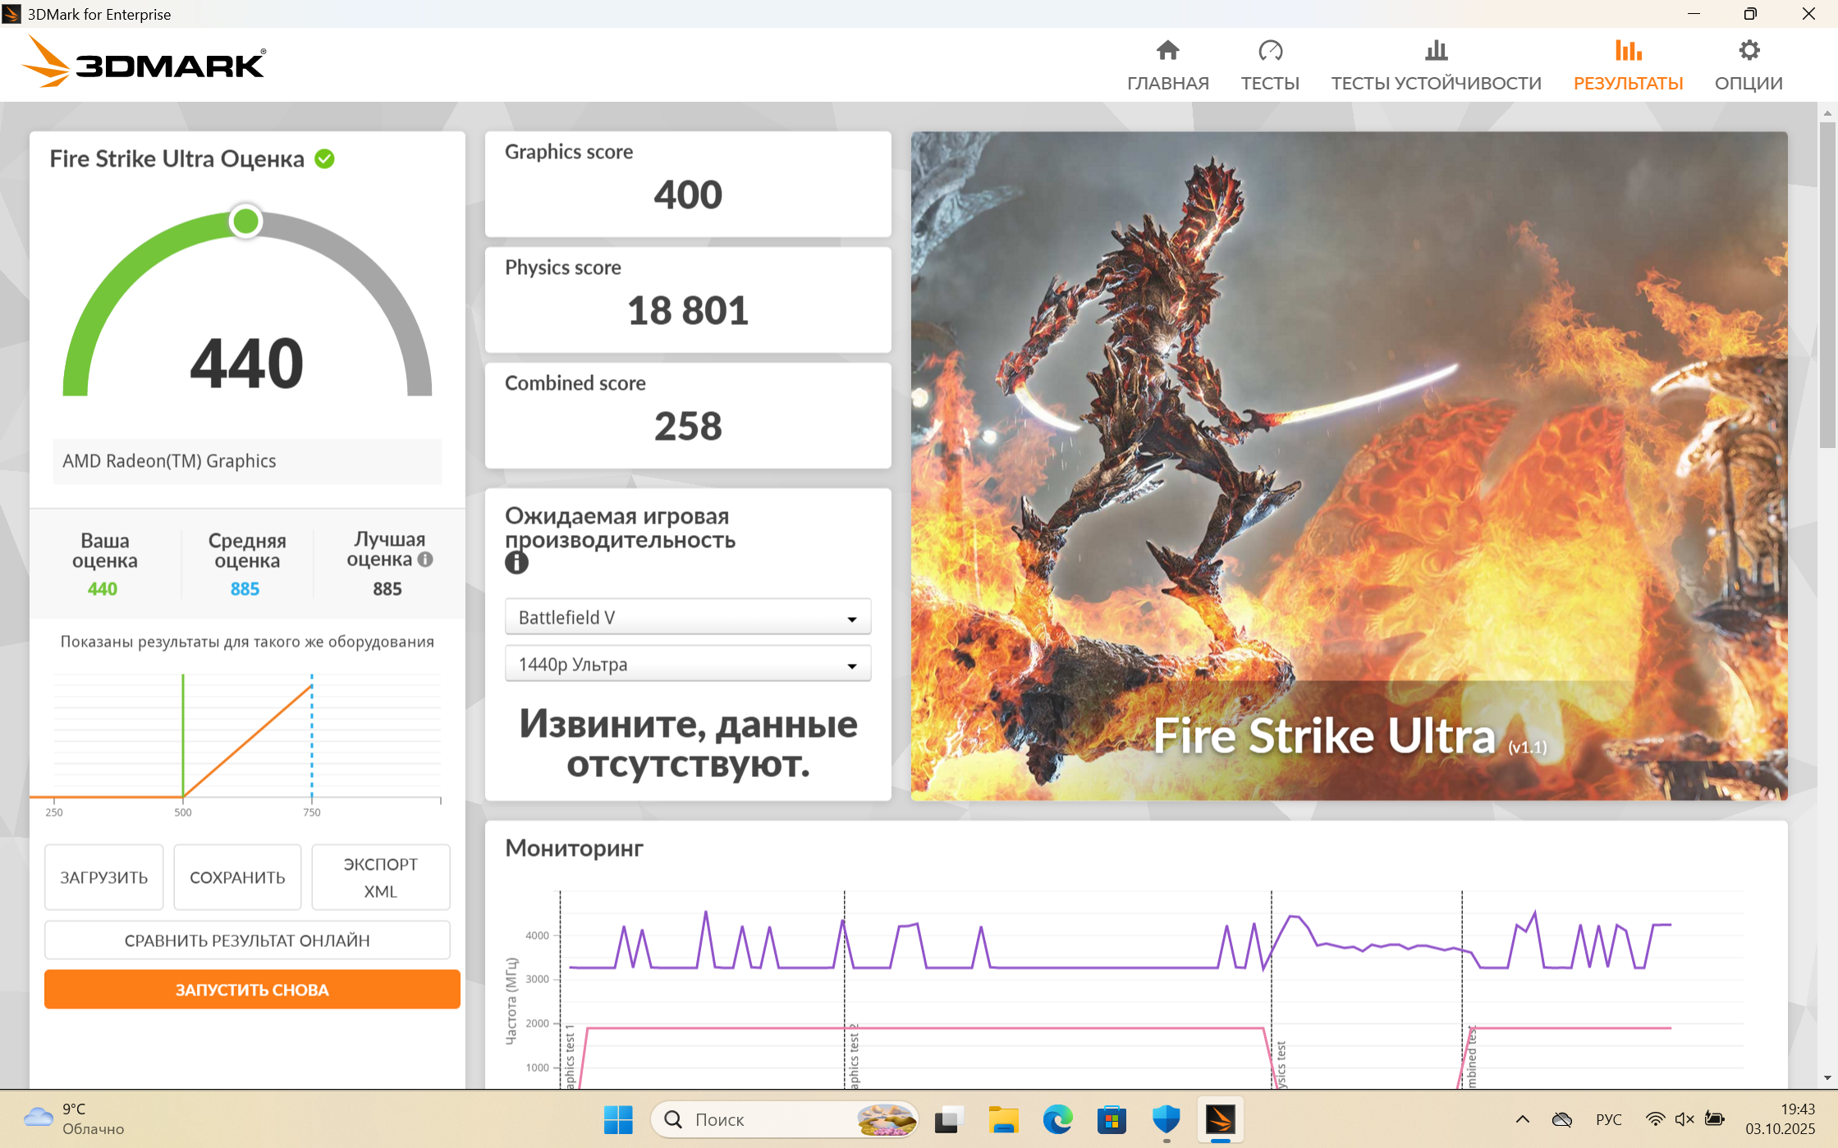Open File Explorer from the taskbar
1838x1148 pixels.
pyautogui.click(x=1002, y=1119)
